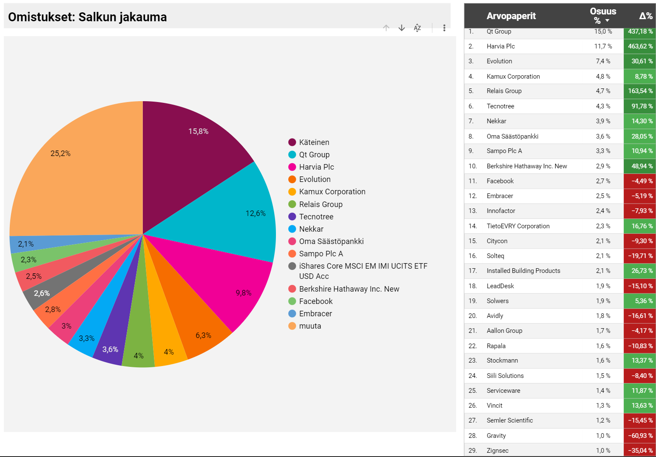Viewport: 656px width, 457px height.
Task: Click the Harvia Plc legend color dot
Action: pos(292,167)
